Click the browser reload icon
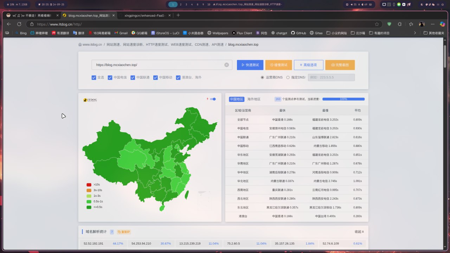Screen dimensions: 450x253 19,24
